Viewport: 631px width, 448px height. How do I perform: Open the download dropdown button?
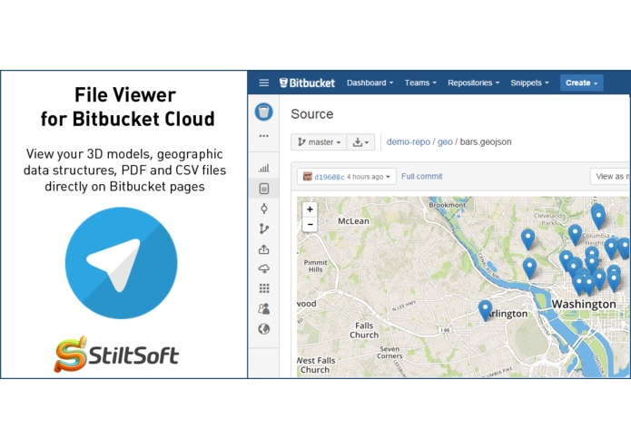tap(360, 142)
